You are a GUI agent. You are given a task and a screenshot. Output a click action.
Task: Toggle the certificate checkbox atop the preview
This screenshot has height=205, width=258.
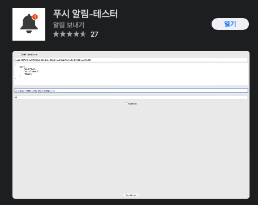click(19, 55)
